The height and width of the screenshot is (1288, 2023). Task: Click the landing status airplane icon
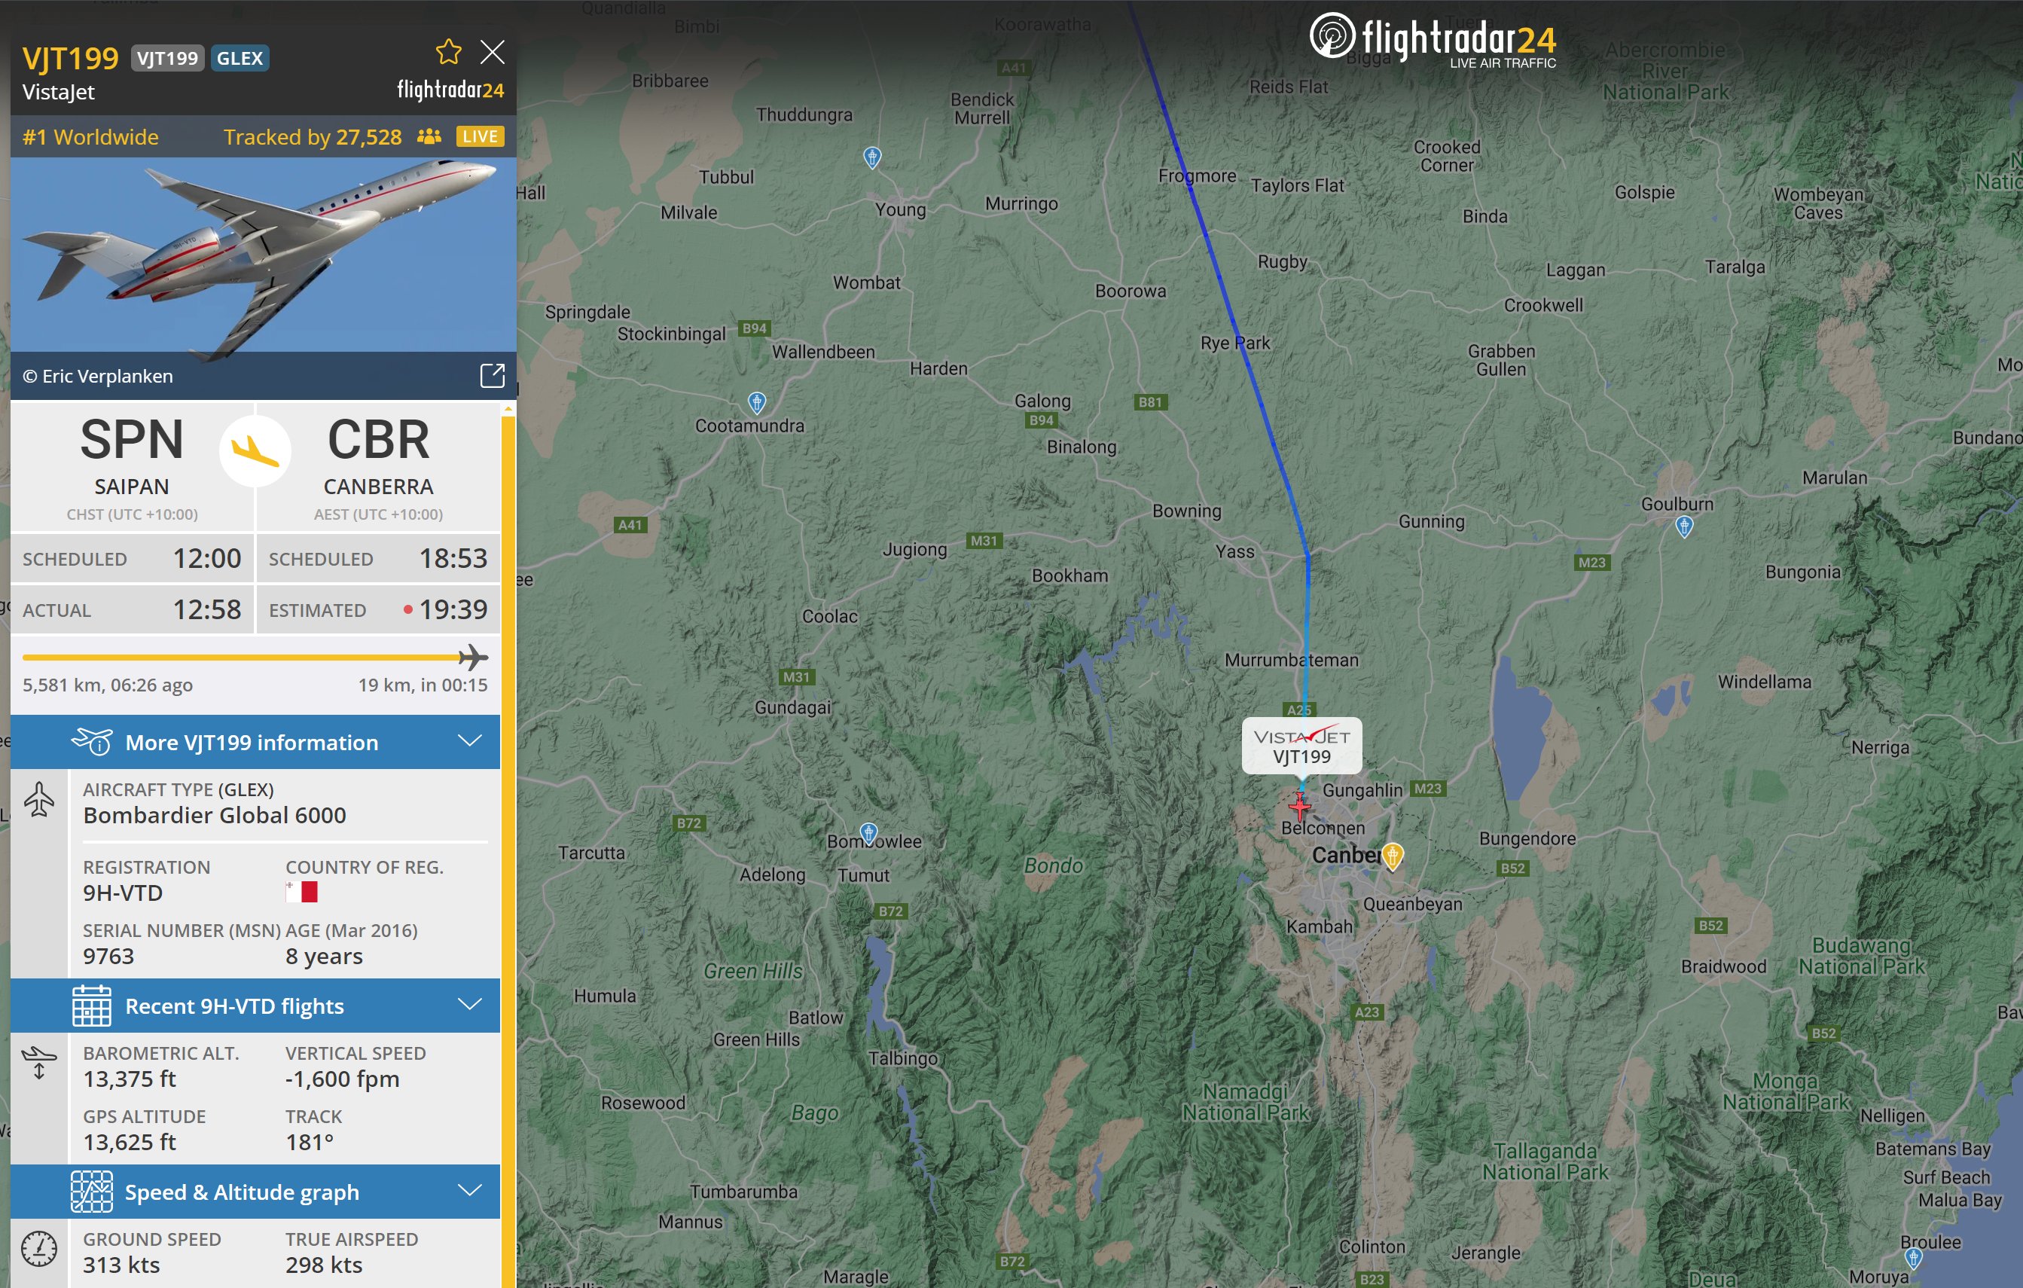tap(255, 450)
